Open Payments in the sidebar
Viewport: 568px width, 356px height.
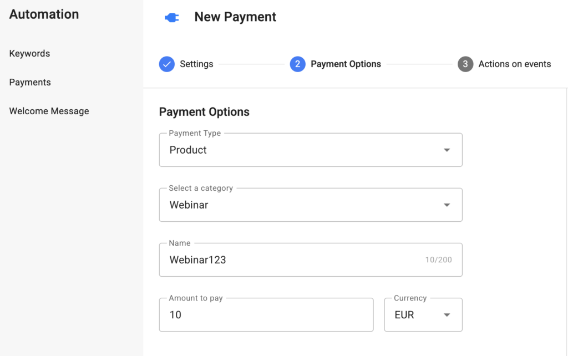30,83
